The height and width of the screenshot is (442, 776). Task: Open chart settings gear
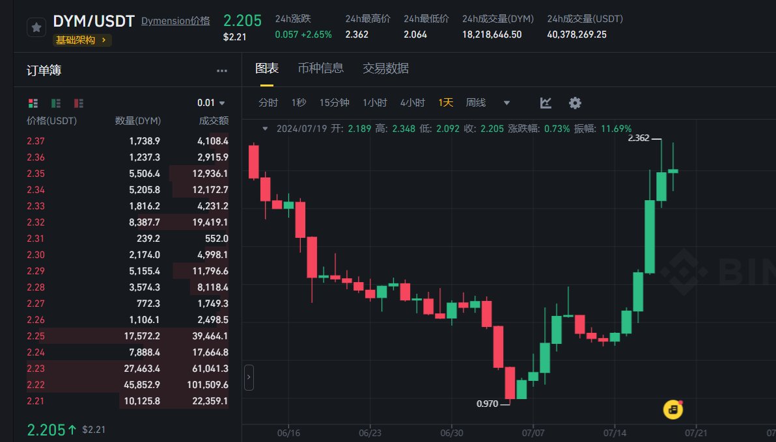(x=575, y=103)
